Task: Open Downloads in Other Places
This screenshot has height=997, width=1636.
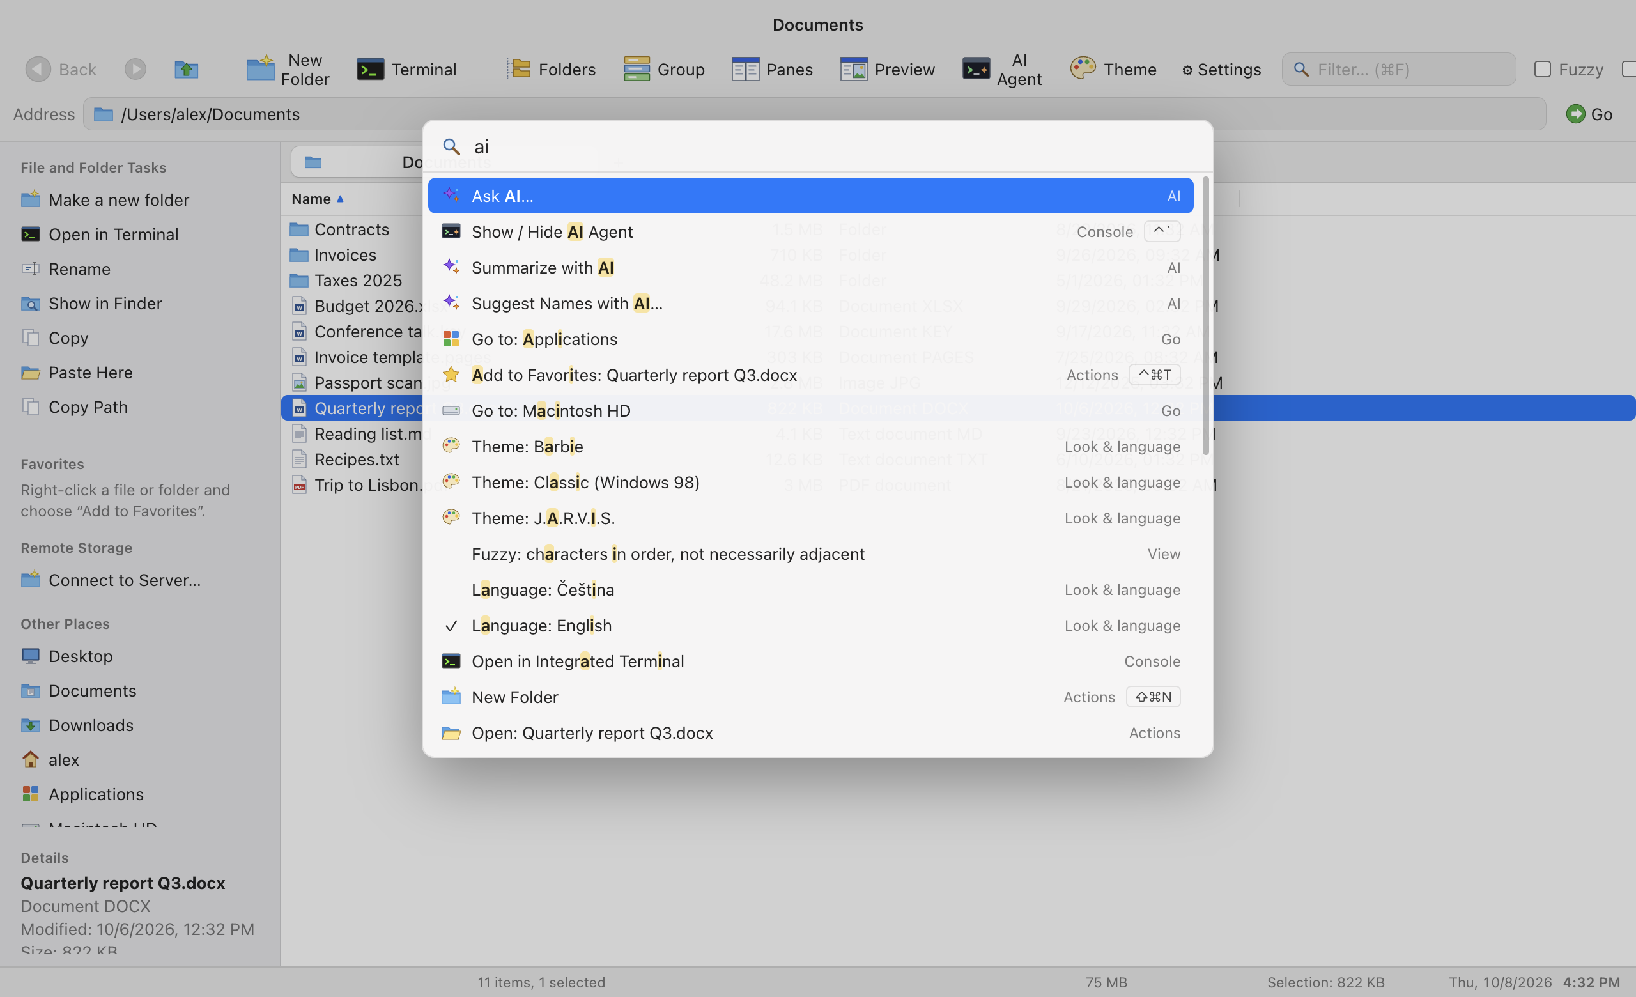Action: tap(77, 725)
